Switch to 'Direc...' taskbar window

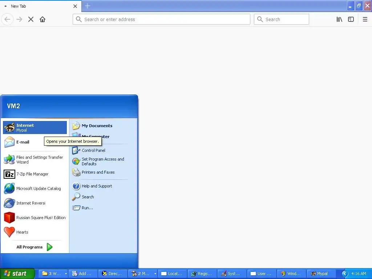pyautogui.click(x=113, y=274)
